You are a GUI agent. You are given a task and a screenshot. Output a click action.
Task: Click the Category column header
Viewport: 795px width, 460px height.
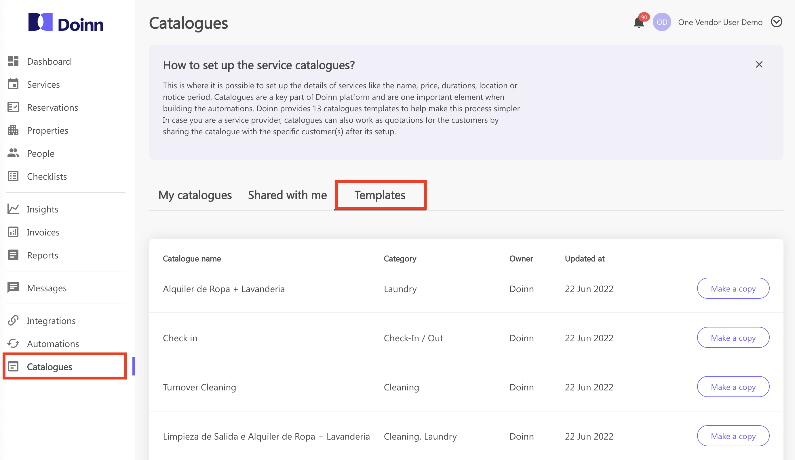coord(400,259)
